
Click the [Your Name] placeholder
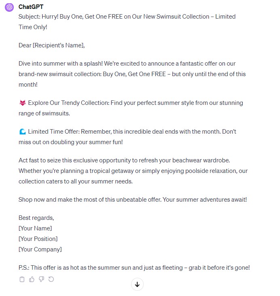(x=35, y=228)
